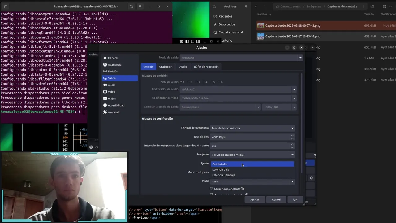Image resolution: width=396 pixels, height=223 pixels.
Task: Choose Calidad alta from the Ajuste list
Action: click(252, 164)
